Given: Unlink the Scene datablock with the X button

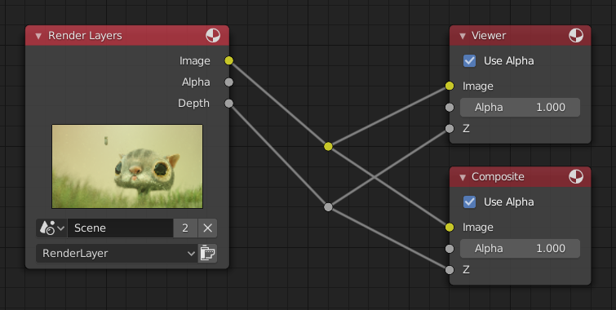Looking at the screenshot, I should pyautogui.click(x=207, y=228).
